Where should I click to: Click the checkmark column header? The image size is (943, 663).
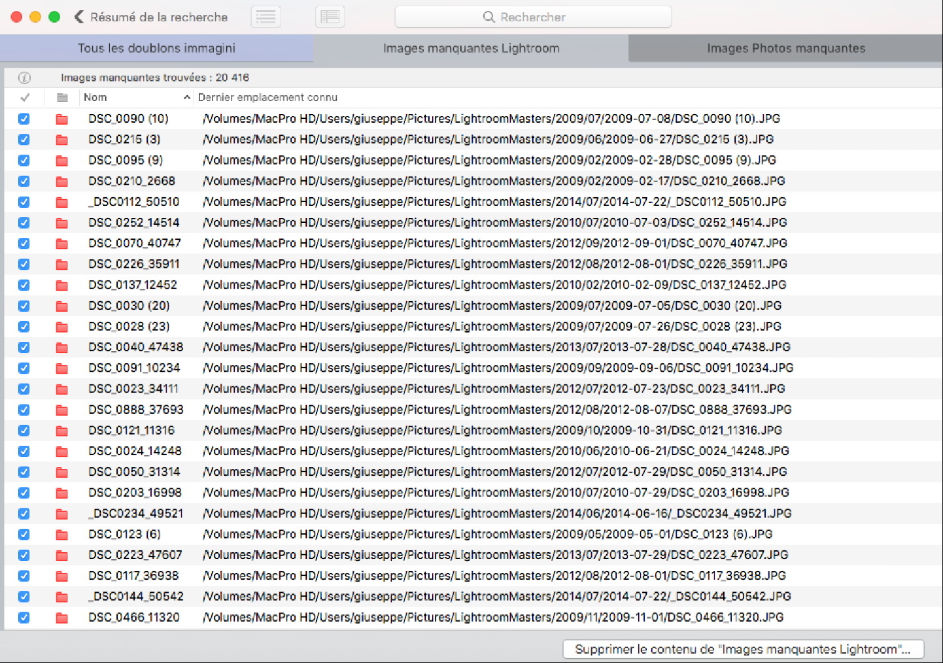click(24, 98)
